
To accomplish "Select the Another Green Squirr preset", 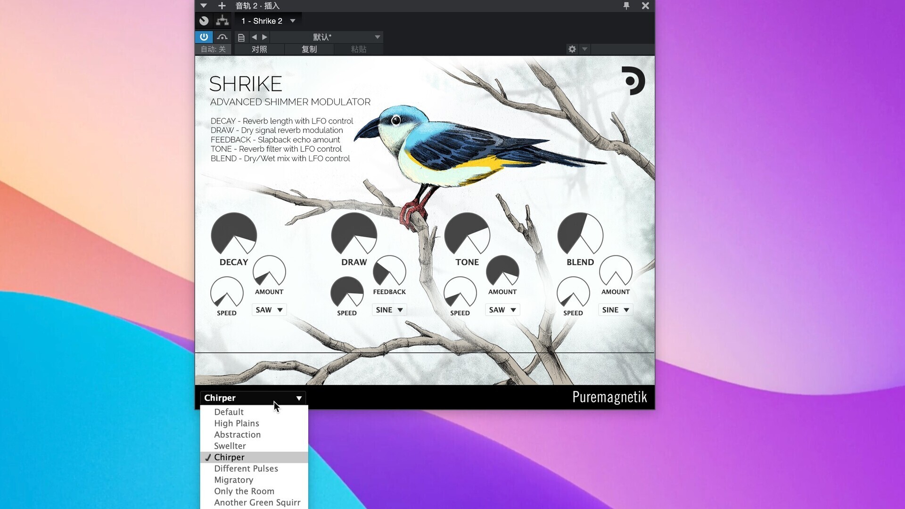I will point(254,502).
